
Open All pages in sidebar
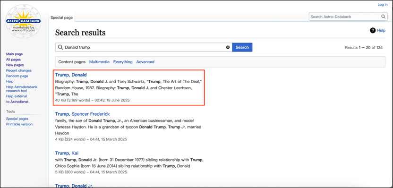(x=13, y=60)
